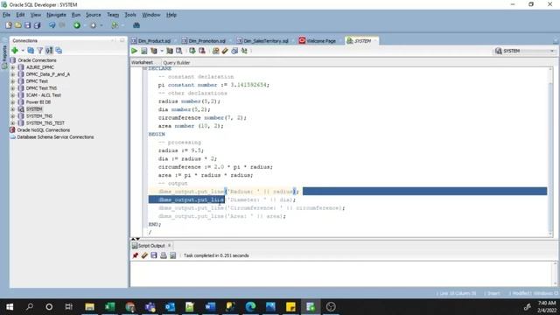
Task: Expand the SYSTEM_TNS connection node
Action: coord(13,116)
